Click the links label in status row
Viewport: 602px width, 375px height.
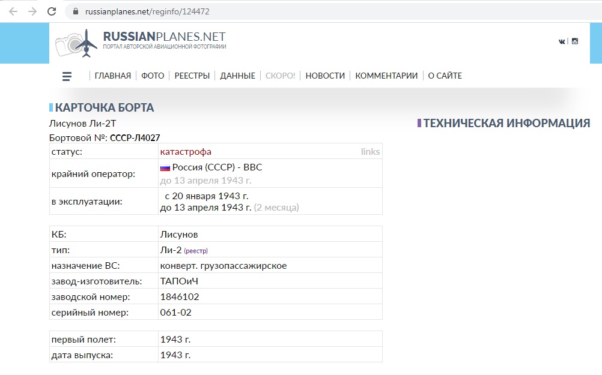(370, 151)
